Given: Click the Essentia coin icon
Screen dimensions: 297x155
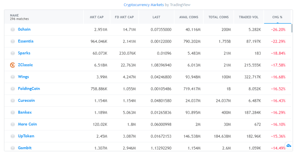Looking at the screenshot, I should point(12,42).
